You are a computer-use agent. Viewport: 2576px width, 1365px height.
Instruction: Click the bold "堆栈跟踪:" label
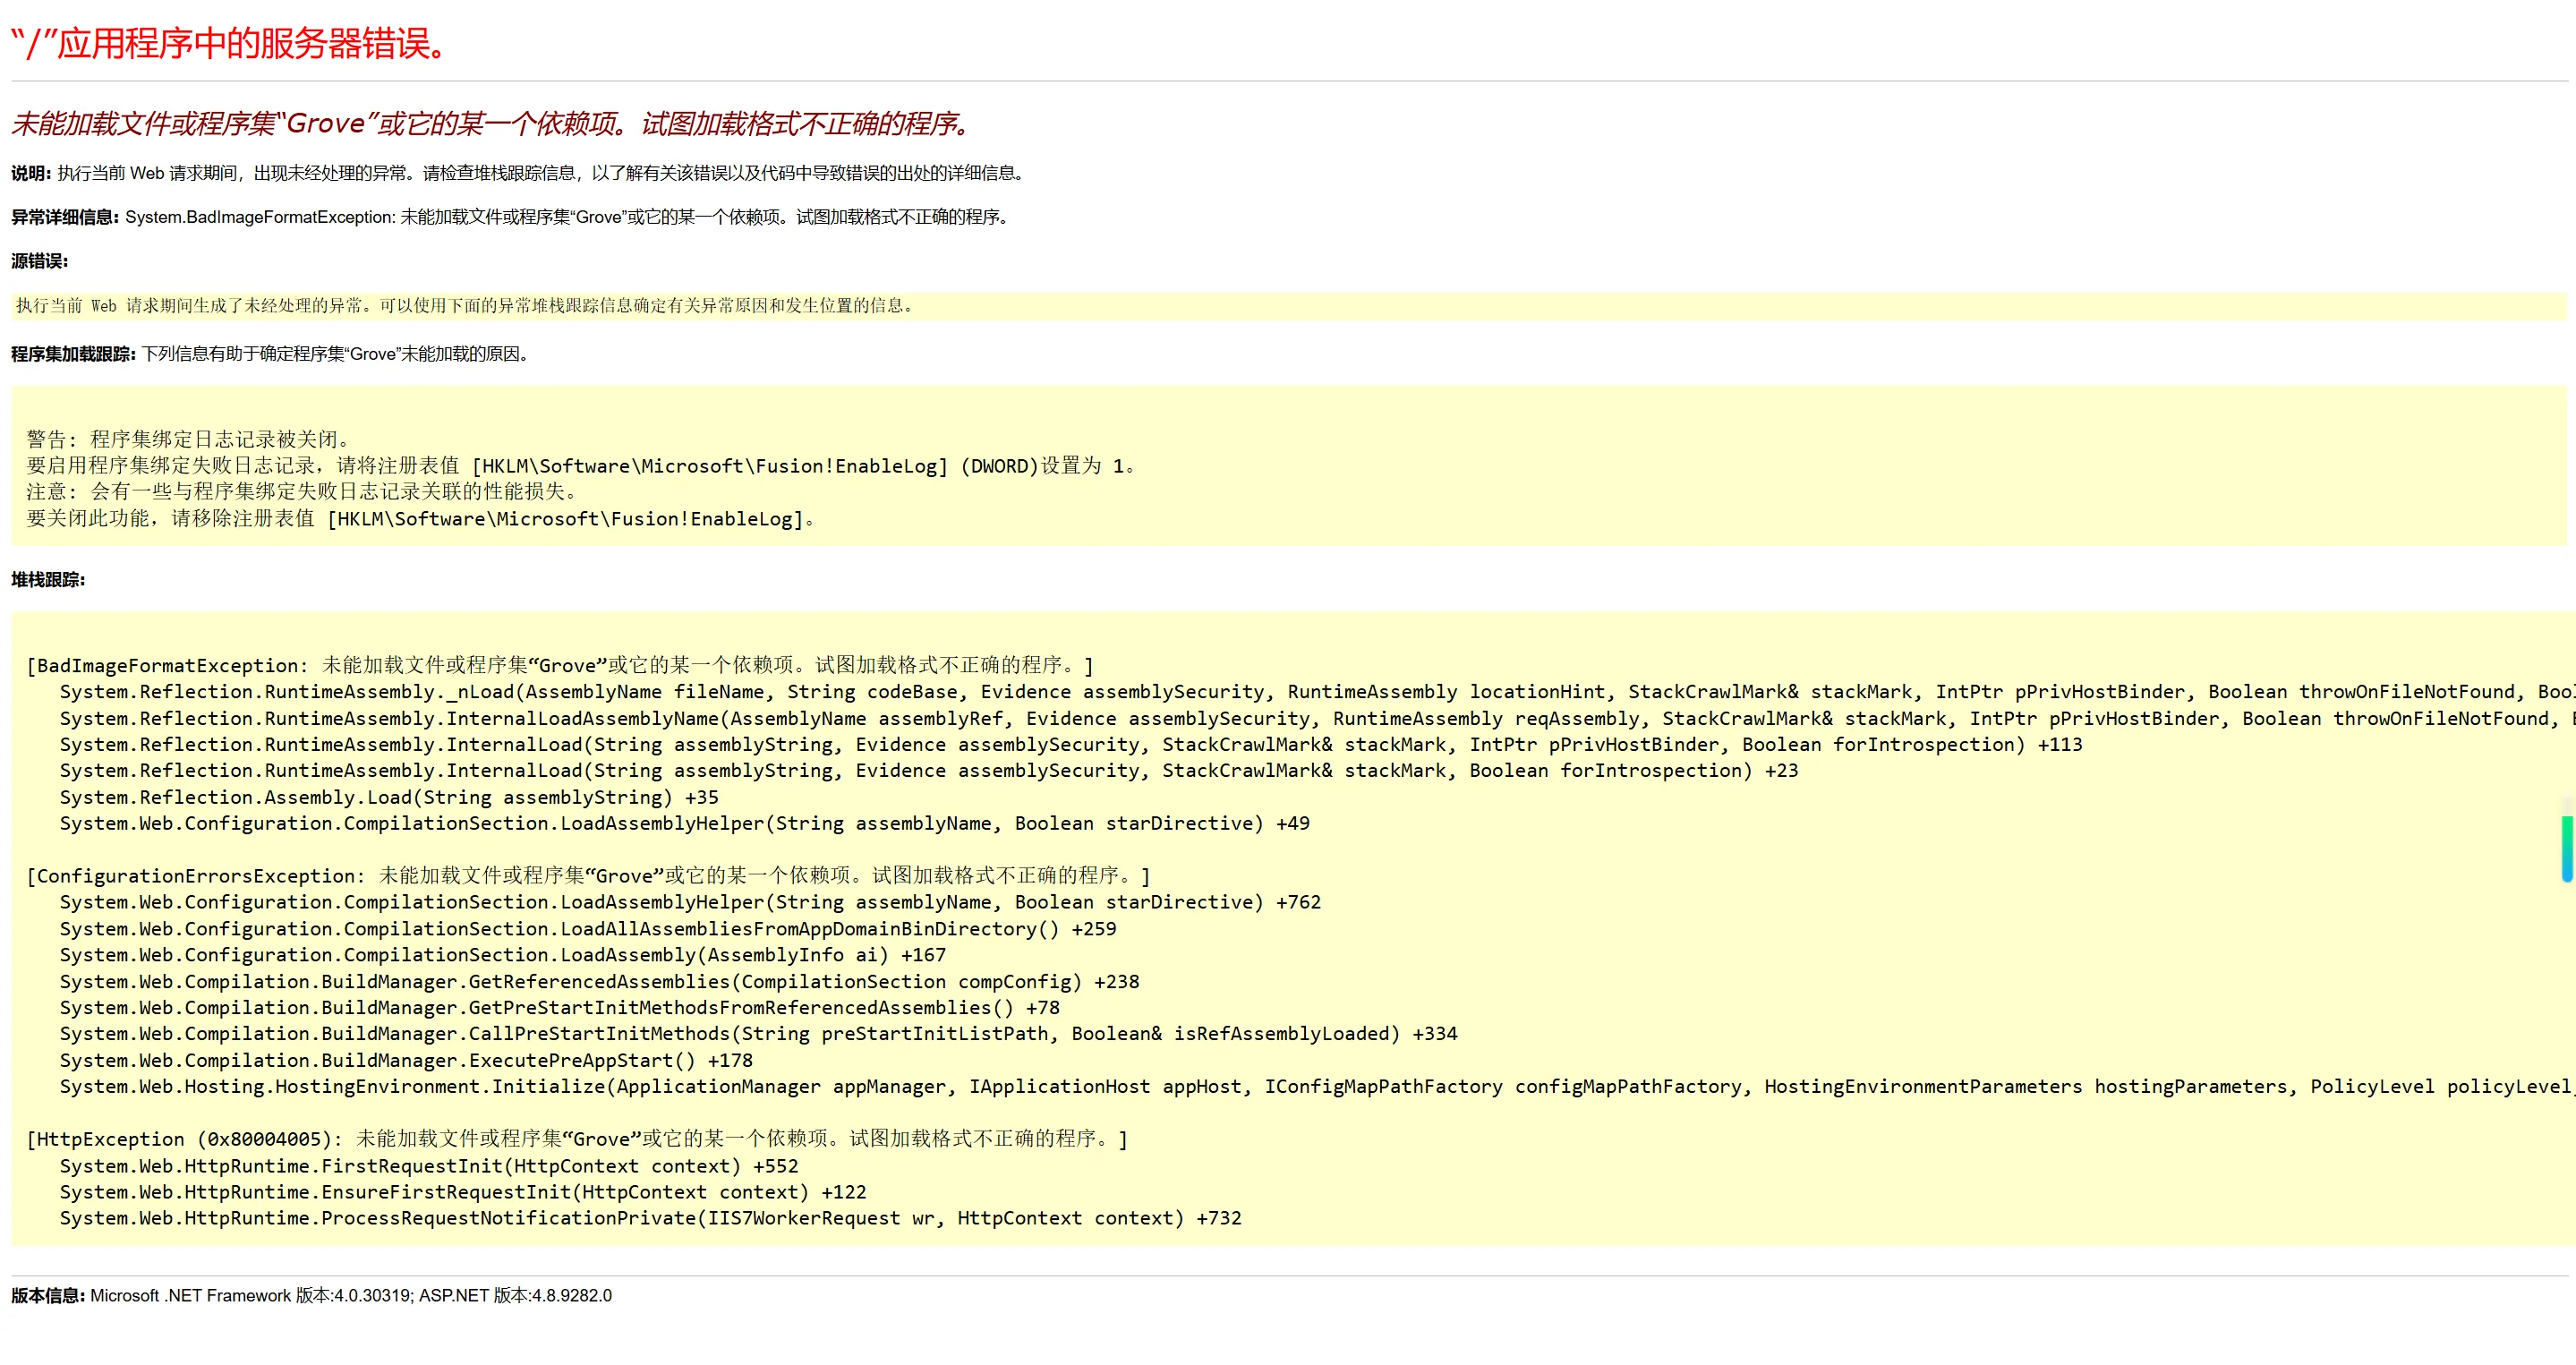click(x=48, y=580)
